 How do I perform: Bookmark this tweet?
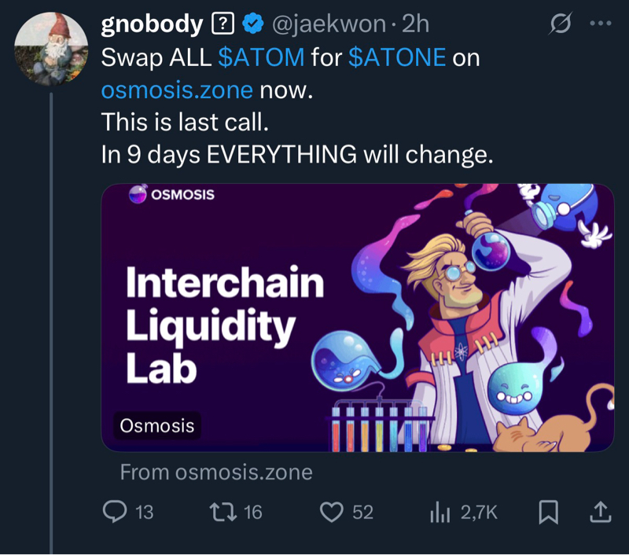(548, 513)
